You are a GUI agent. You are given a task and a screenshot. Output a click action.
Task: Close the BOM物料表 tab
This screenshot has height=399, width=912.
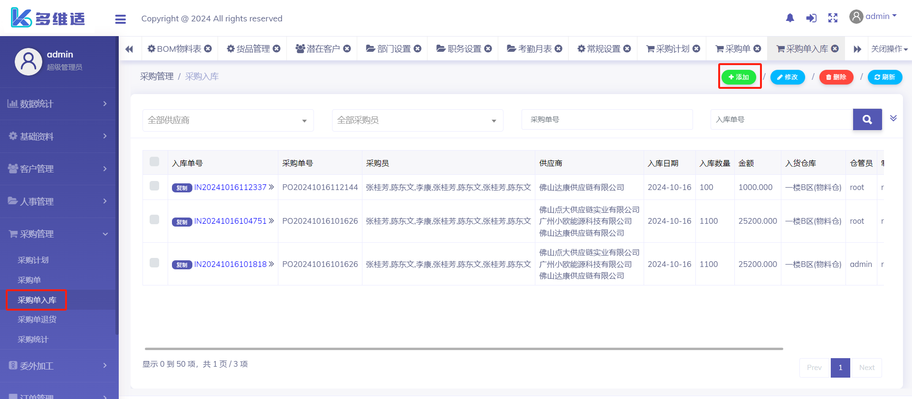(208, 48)
